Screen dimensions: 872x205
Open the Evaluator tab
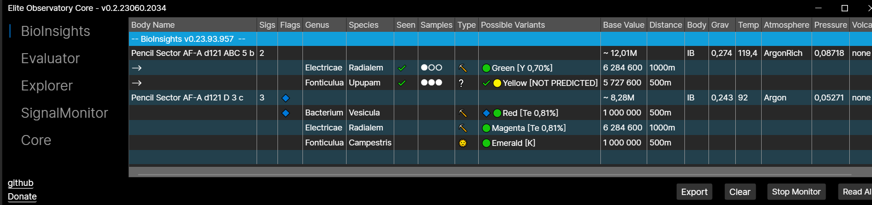pyautogui.click(x=50, y=58)
